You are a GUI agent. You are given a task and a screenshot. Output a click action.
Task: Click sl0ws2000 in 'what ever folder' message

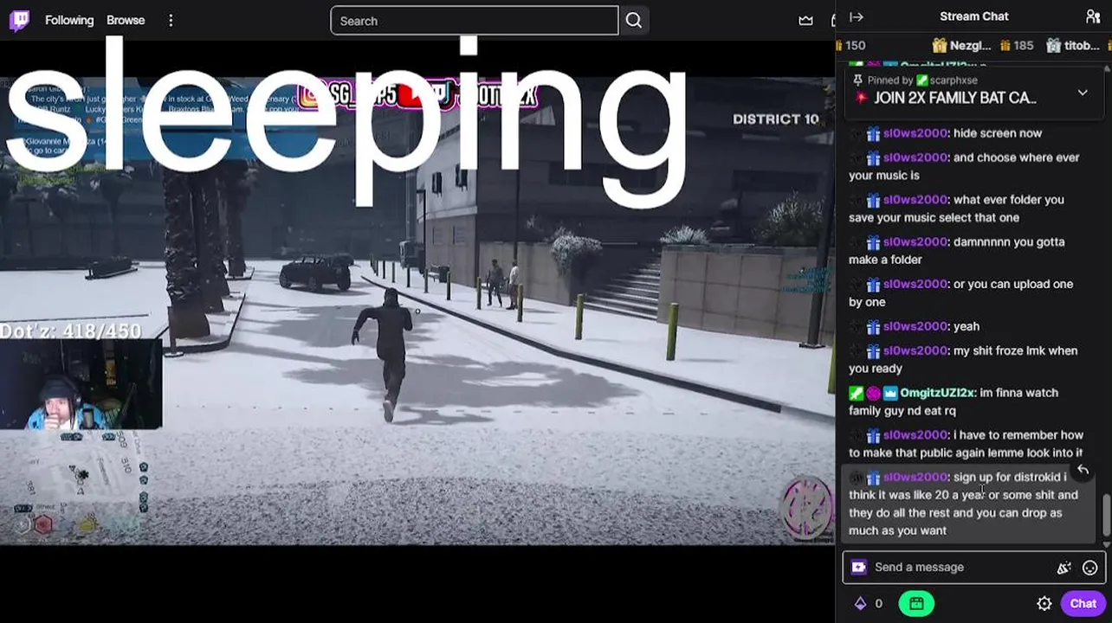coord(916,200)
